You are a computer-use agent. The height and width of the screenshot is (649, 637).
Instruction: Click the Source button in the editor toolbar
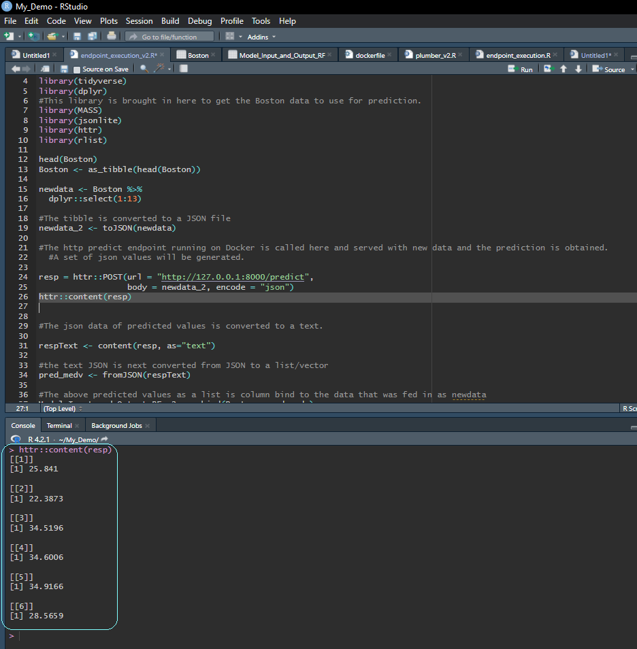coord(609,69)
